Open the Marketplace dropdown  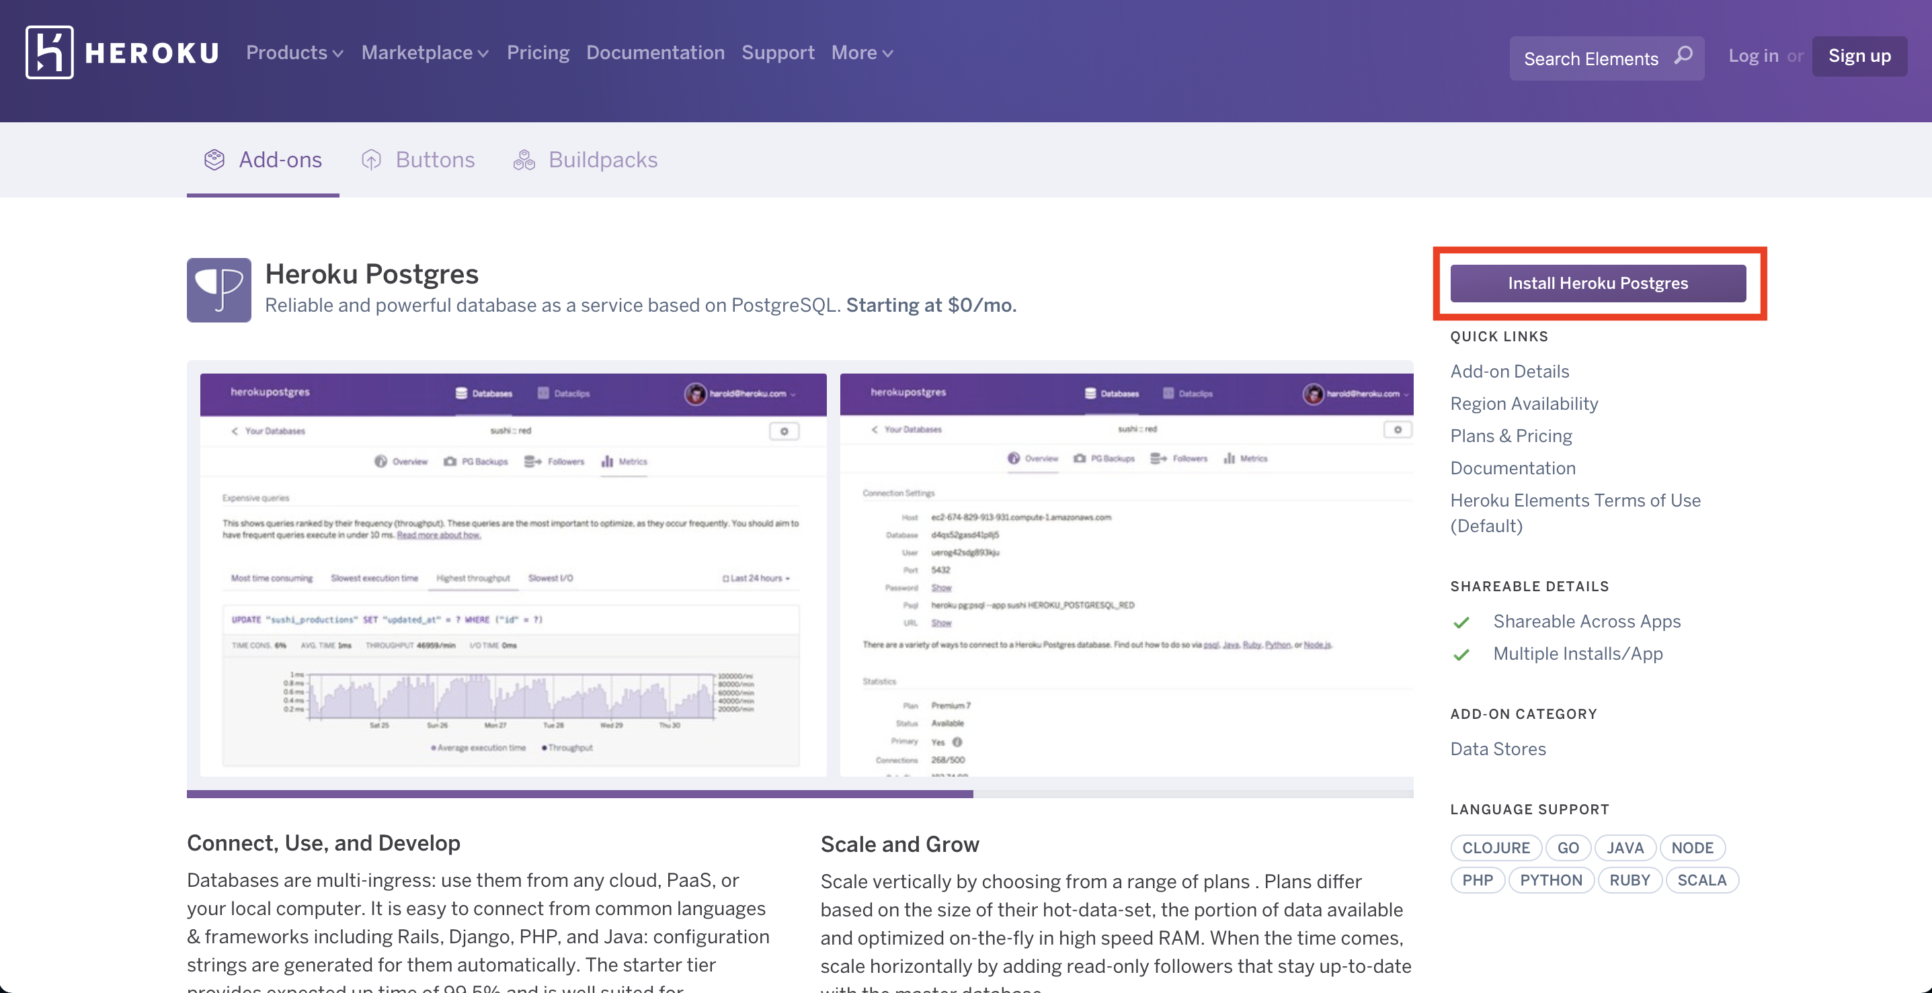(x=424, y=53)
